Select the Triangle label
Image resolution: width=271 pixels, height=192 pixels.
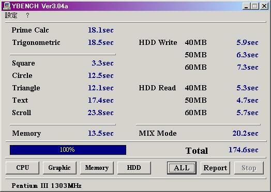click(x=26, y=88)
